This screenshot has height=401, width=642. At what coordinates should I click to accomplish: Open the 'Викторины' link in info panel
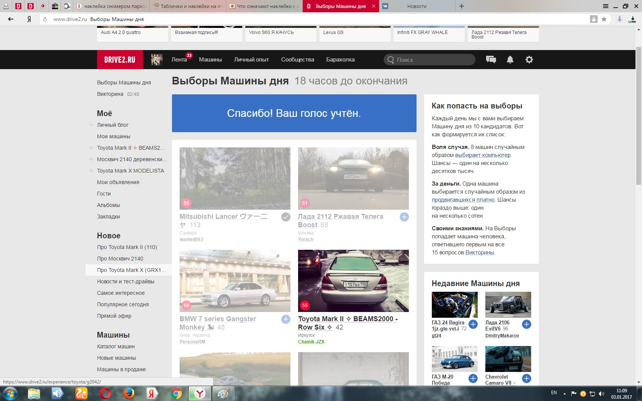[x=480, y=252]
